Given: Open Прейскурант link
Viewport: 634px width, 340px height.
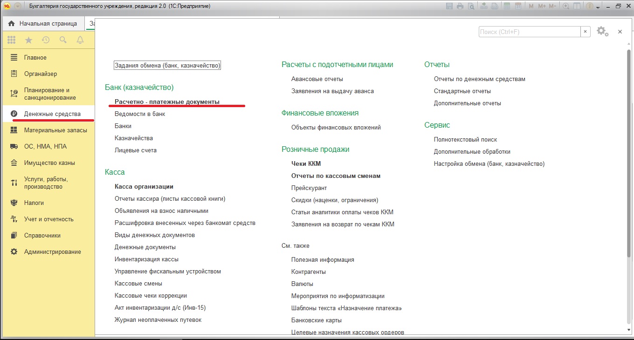Looking at the screenshot, I should [x=309, y=188].
